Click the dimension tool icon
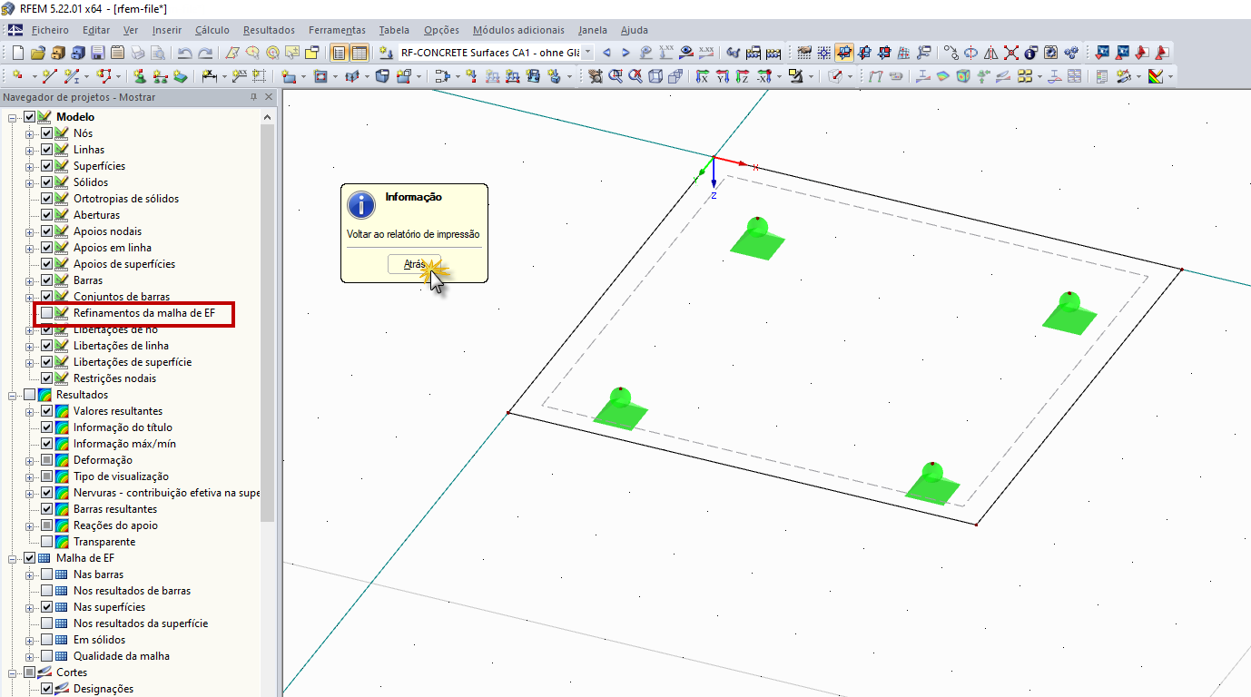The image size is (1251, 697). 208,76
